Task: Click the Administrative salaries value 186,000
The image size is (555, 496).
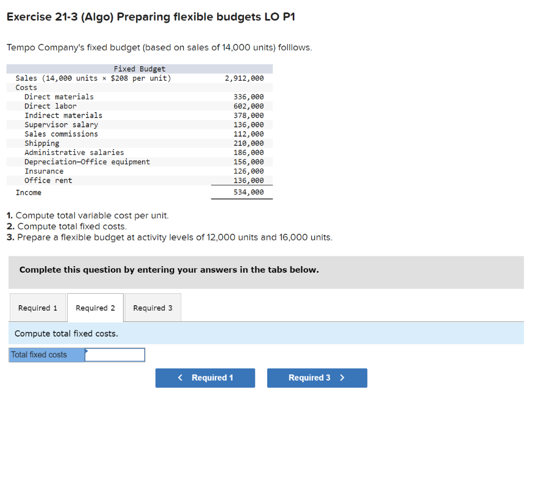Action: click(248, 152)
